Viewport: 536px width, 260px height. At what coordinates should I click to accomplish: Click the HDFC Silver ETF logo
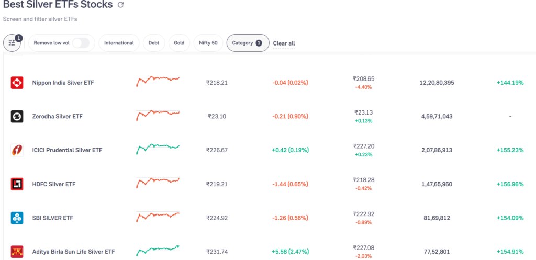click(17, 184)
